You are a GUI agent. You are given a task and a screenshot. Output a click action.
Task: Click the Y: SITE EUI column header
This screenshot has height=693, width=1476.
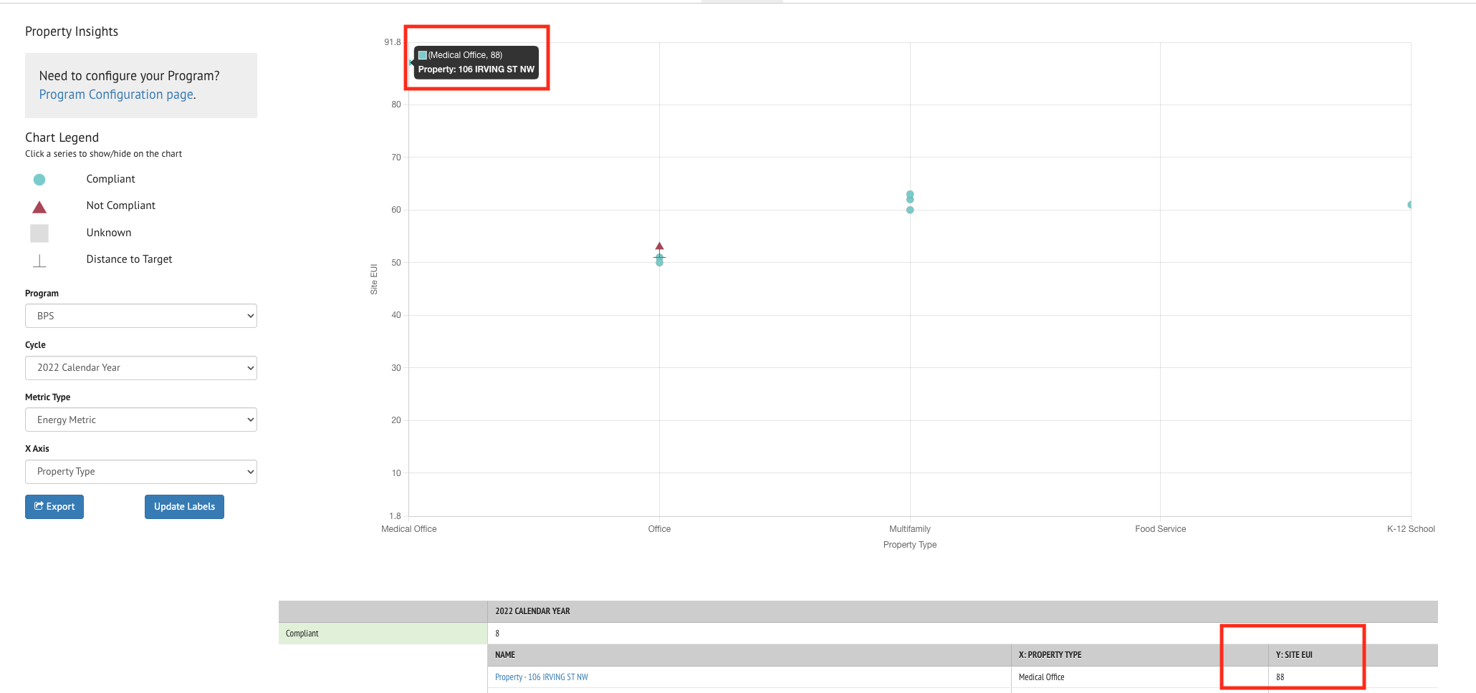tap(1293, 654)
